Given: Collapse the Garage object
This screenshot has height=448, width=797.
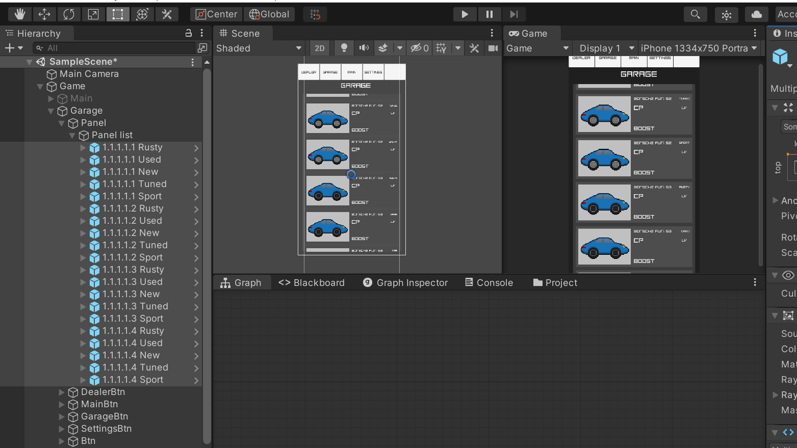Looking at the screenshot, I should pyautogui.click(x=50, y=111).
